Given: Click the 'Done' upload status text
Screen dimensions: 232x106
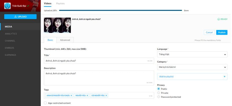Looking at the screenshot, I should [x=186, y=10].
